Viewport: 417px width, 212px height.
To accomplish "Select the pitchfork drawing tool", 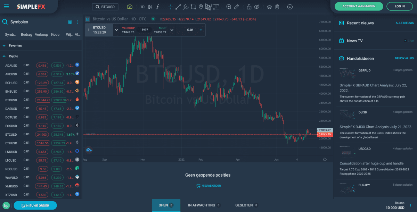I will [x=186, y=7].
